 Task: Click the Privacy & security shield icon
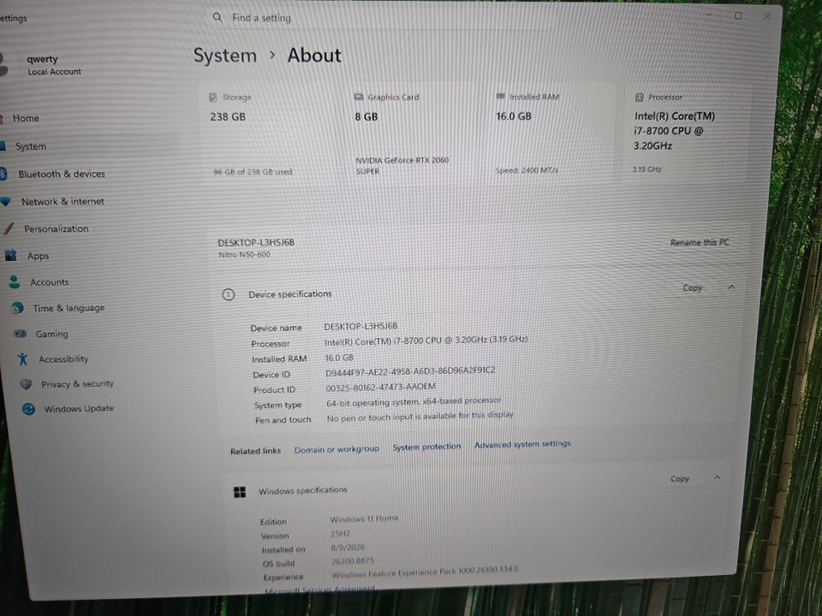coord(26,384)
